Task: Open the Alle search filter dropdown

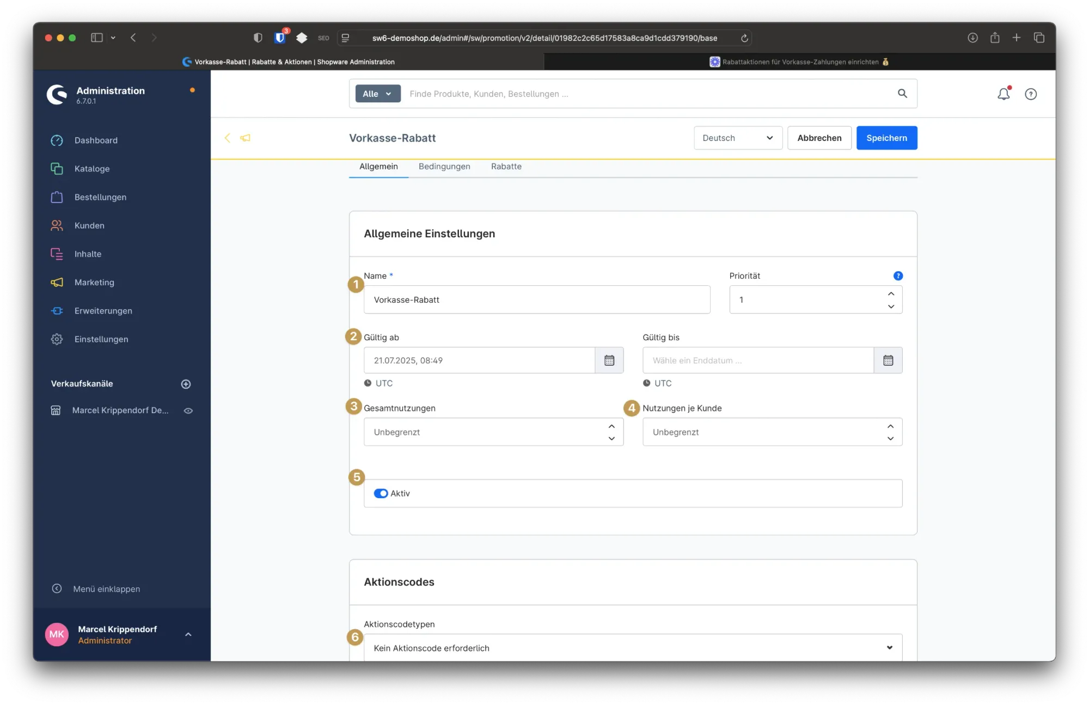Action: click(377, 94)
